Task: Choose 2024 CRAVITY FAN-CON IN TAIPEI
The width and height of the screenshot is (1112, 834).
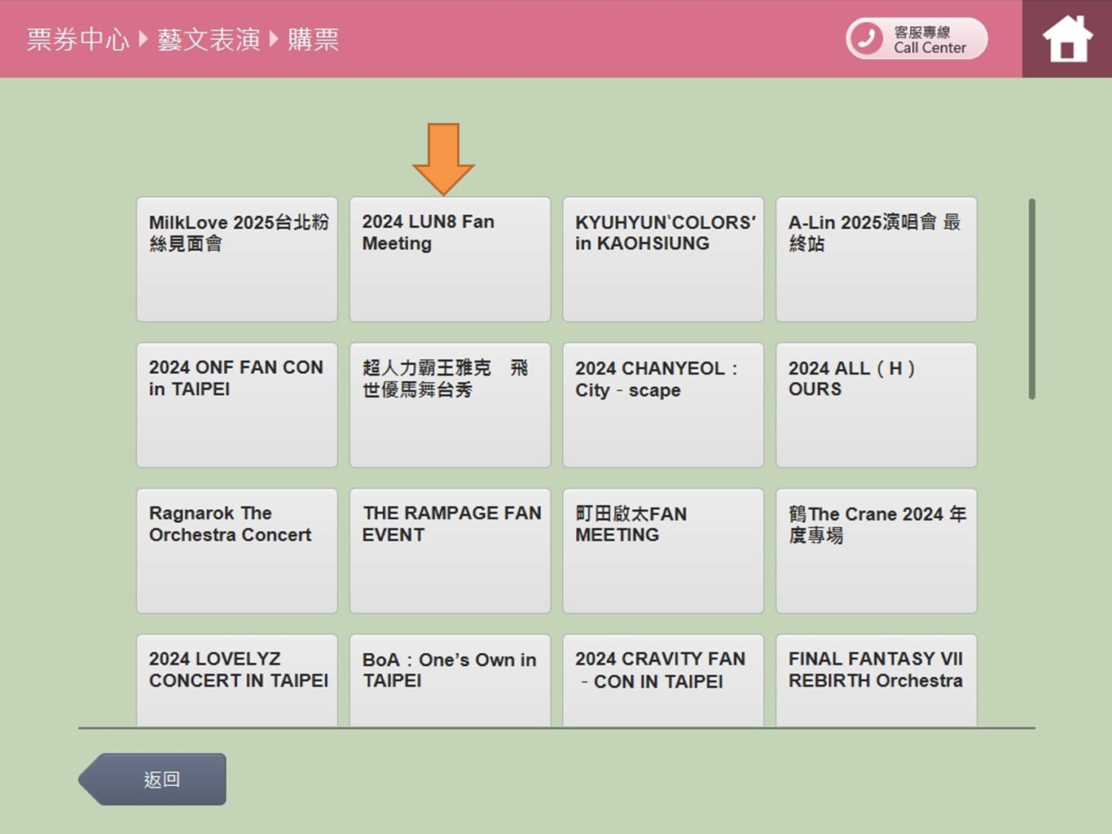Action: (663, 680)
